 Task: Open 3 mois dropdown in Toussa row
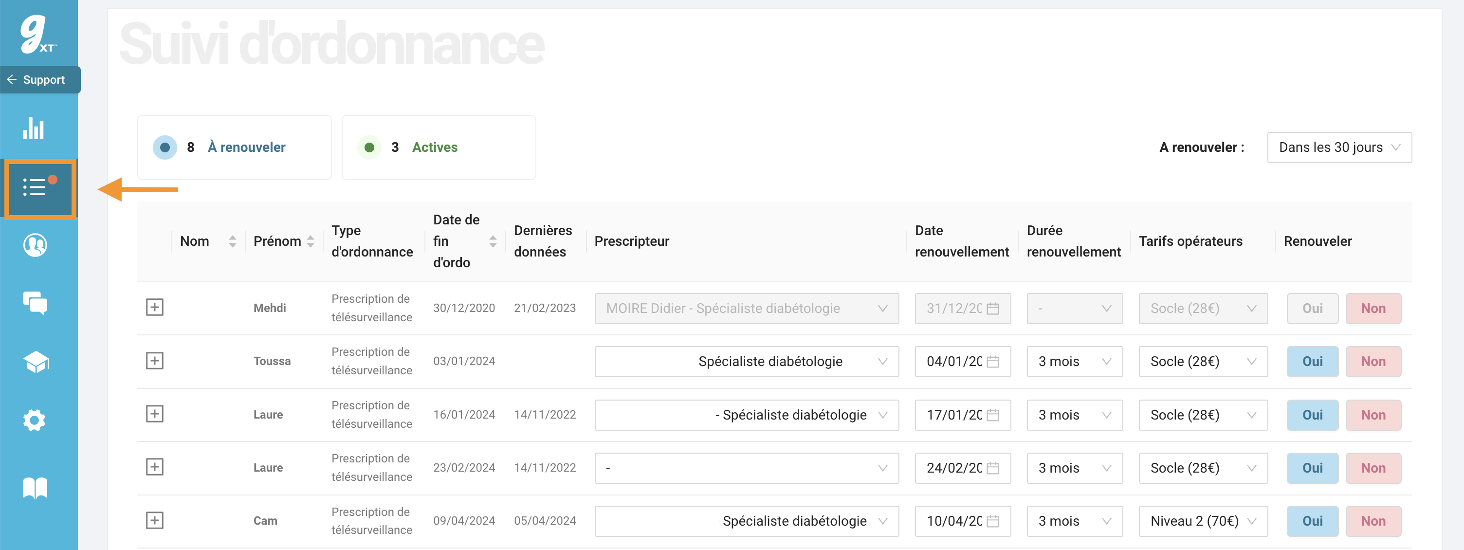[1075, 362]
